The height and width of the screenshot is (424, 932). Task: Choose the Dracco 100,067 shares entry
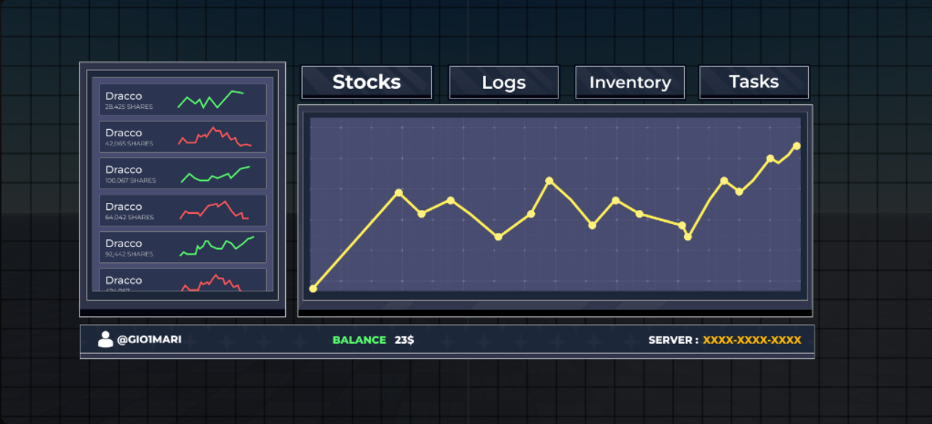[183, 174]
